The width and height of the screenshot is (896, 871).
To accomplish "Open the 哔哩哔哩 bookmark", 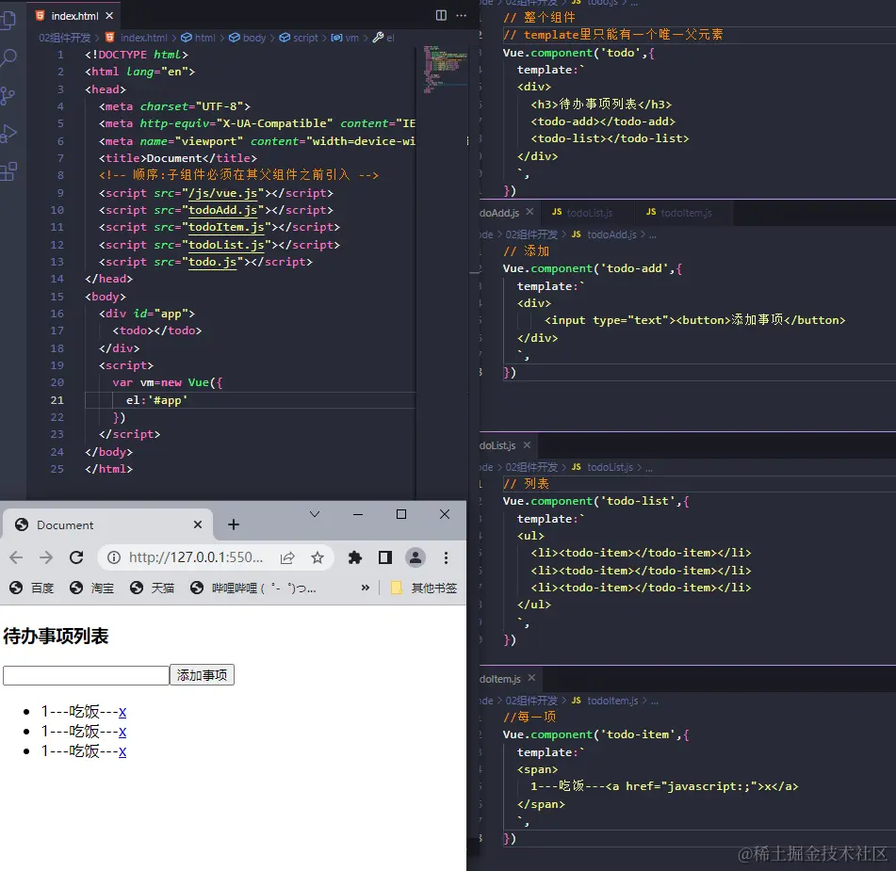I will coord(253,588).
